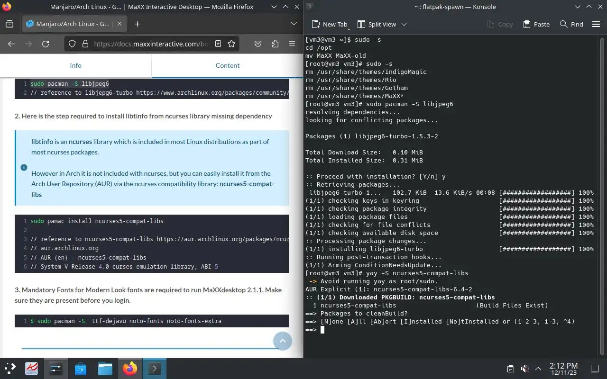Switch to Konsole from taskbar
This screenshot has width=607, height=379.
(x=155, y=369)
